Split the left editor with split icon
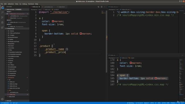185x104 pixels. coord(101,7)
